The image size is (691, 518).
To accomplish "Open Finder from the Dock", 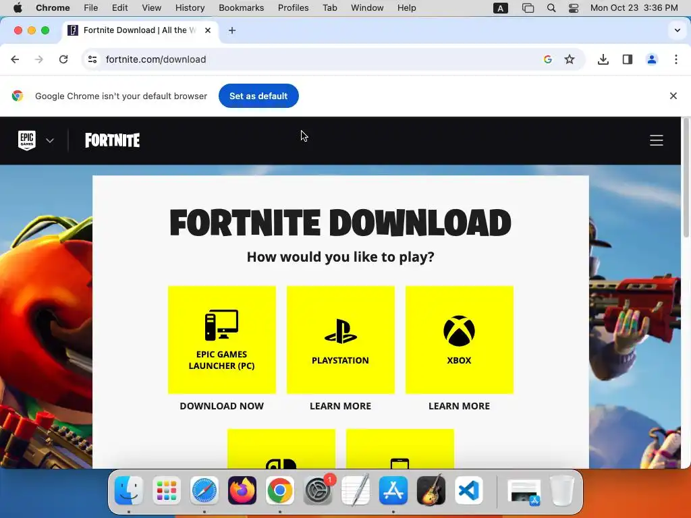I will [x=129, y=490].
